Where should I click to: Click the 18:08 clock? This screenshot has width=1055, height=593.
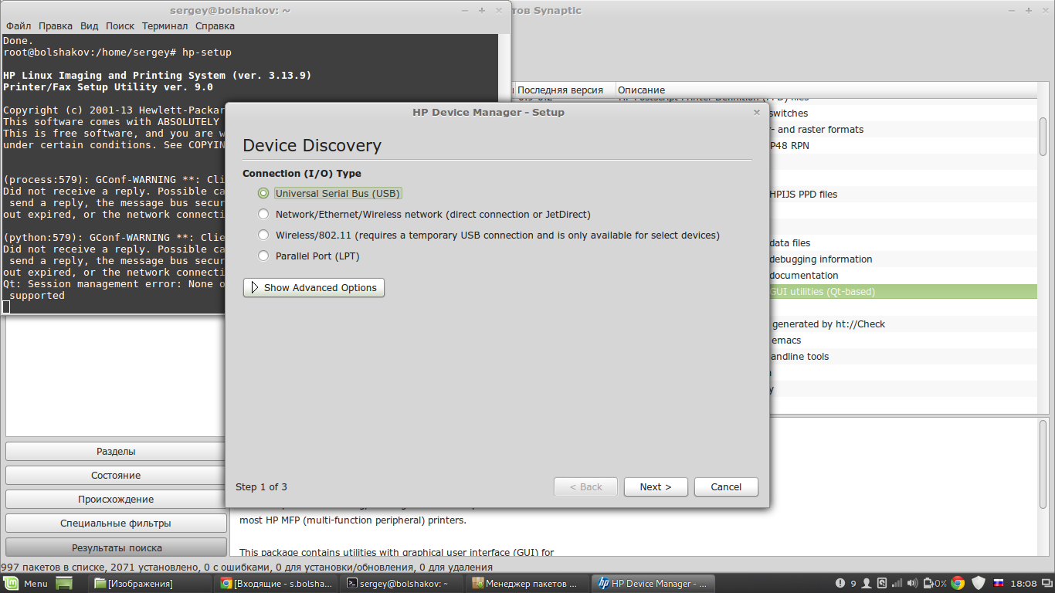(1024, 584)
